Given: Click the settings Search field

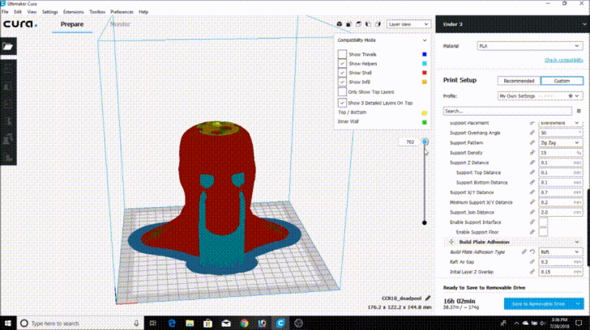Looking at the screenshot, I should pyautogui.click(x=507, y=111).
